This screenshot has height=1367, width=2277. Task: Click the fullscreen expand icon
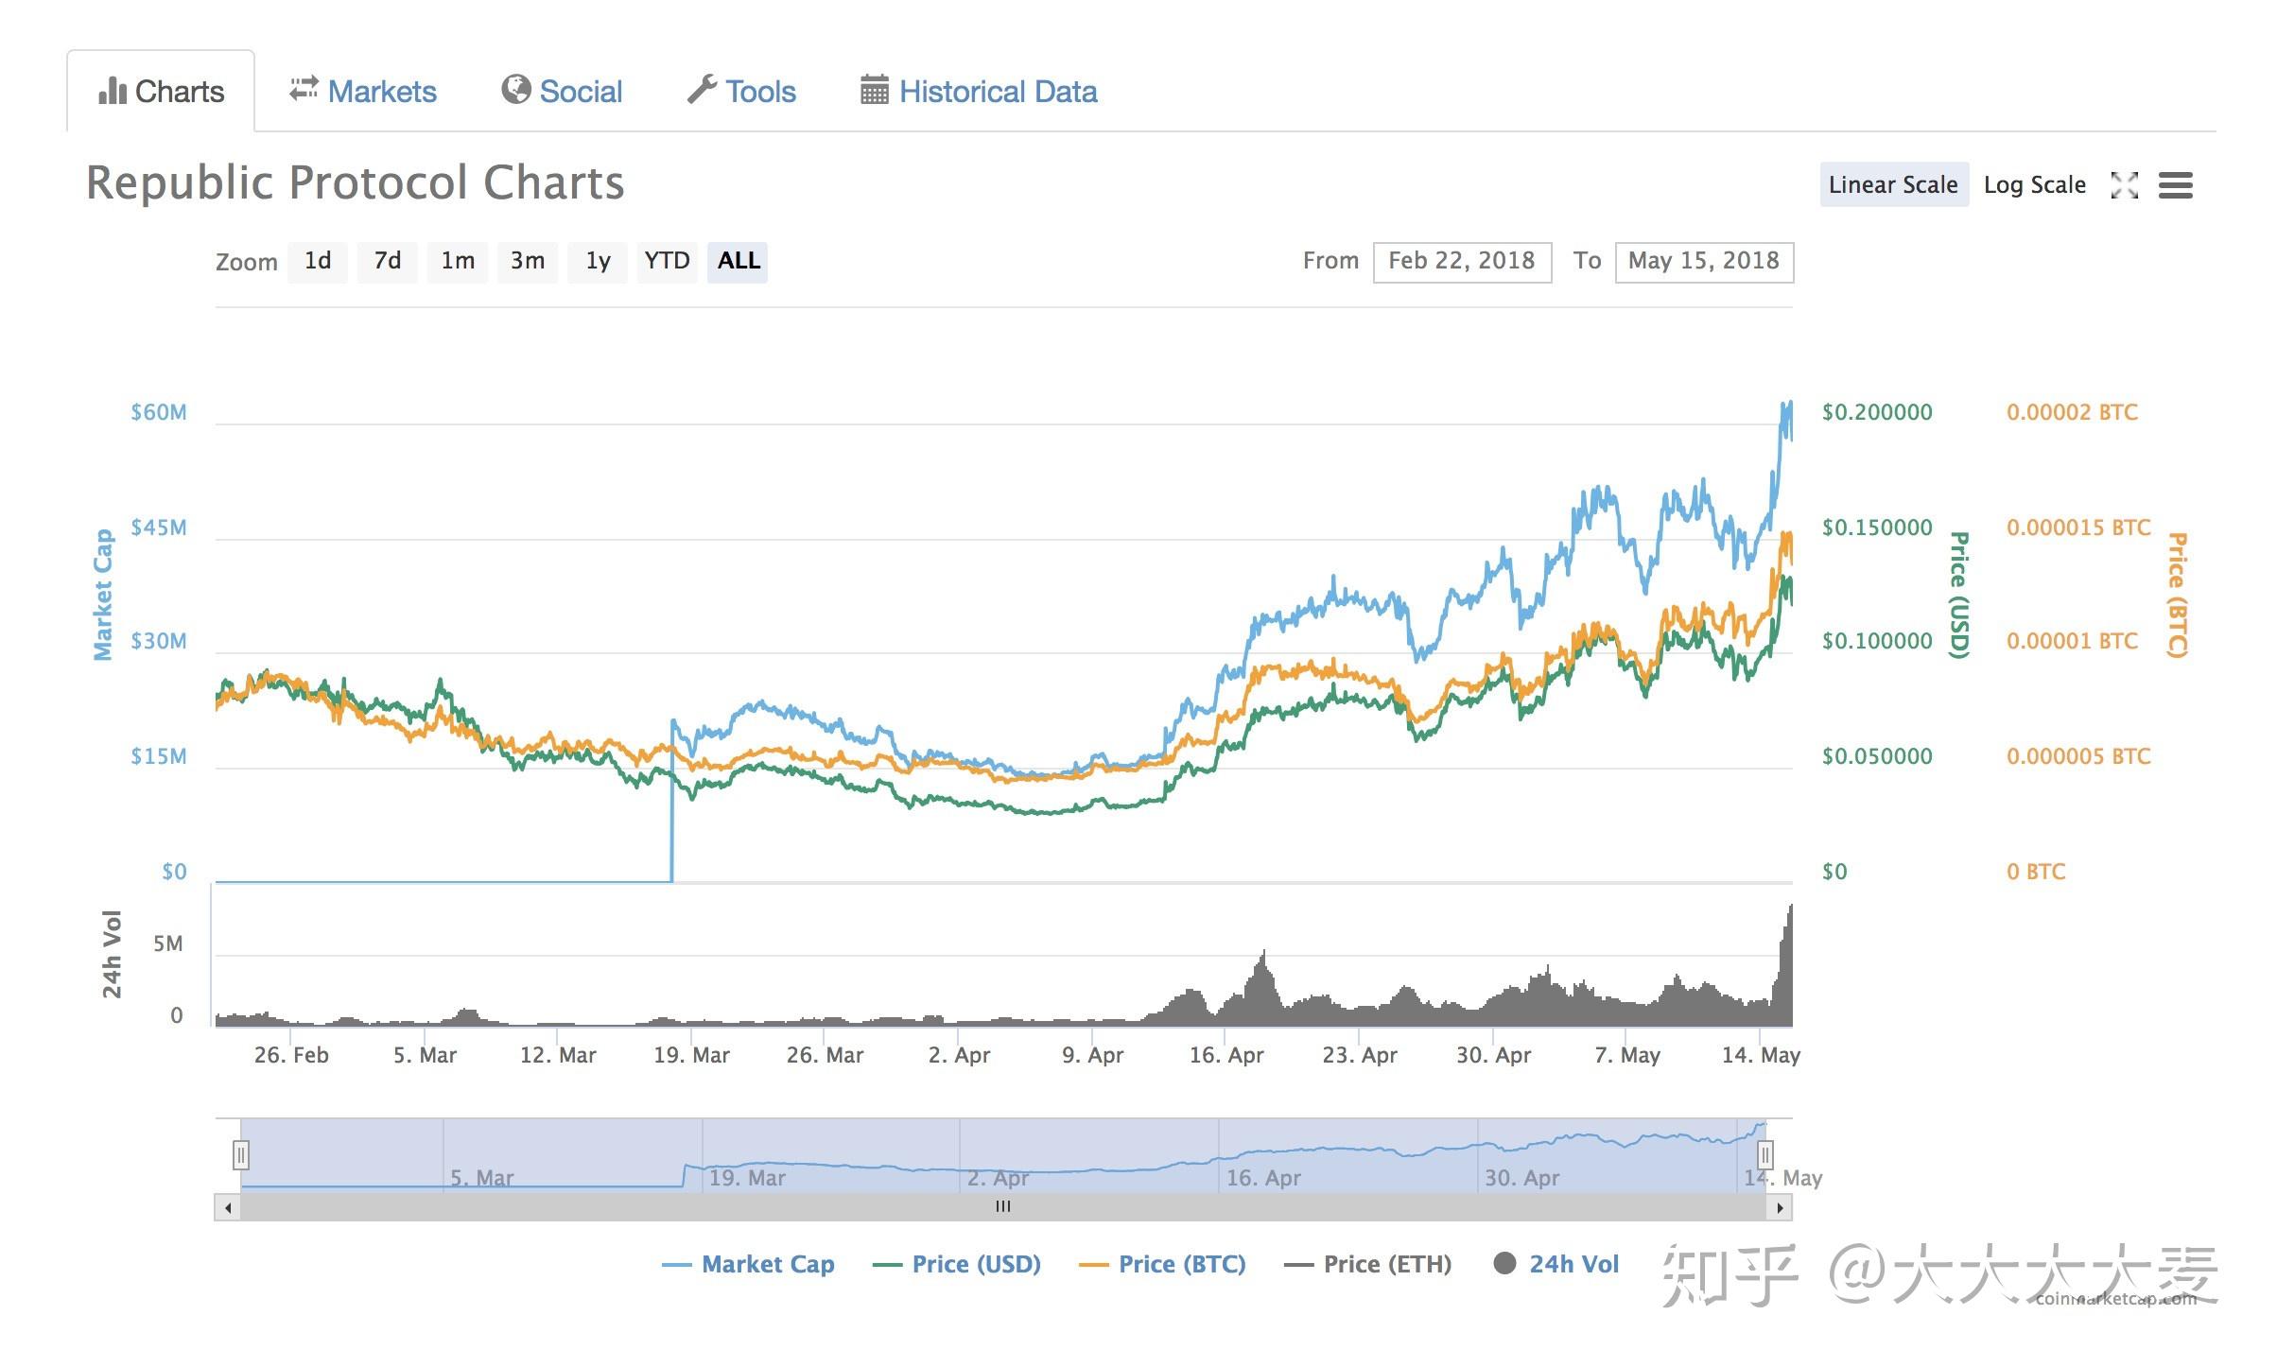[x=2124, y=185]
